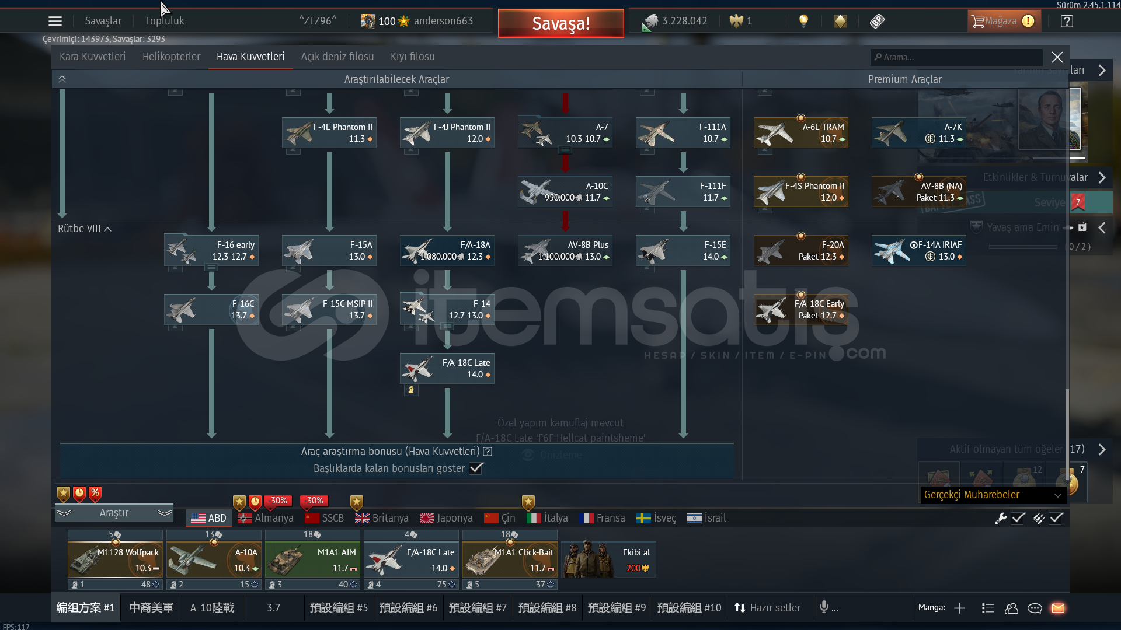Click the Arama search field
The height and width of the screenshot is (630, 1121).
pos(956,57)
